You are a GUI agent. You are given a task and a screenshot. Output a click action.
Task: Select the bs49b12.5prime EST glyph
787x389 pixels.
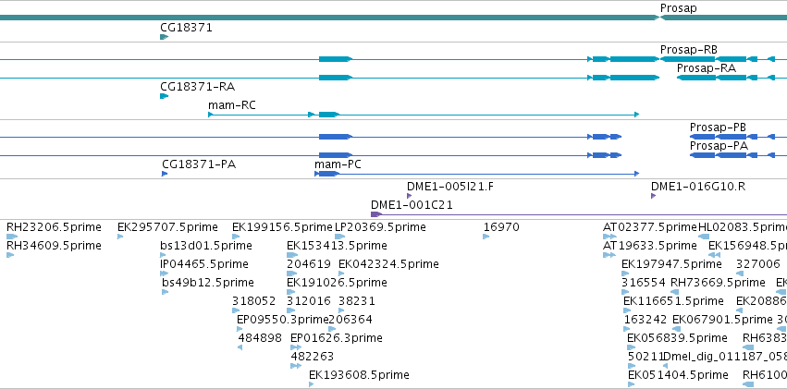(x=166, y=292)
